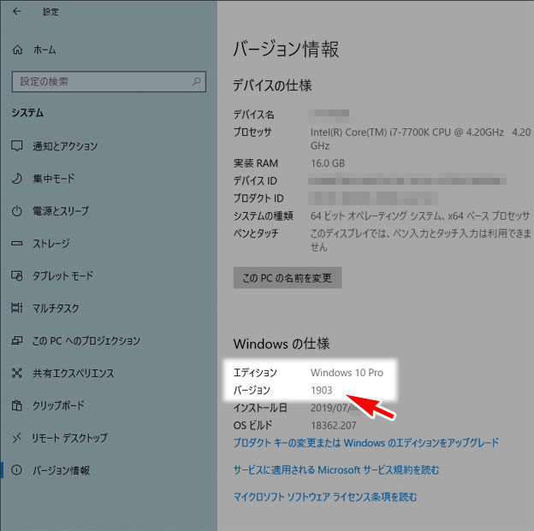
Task: Click この PC の名前を変更 button
Action: tap(288, 278)
